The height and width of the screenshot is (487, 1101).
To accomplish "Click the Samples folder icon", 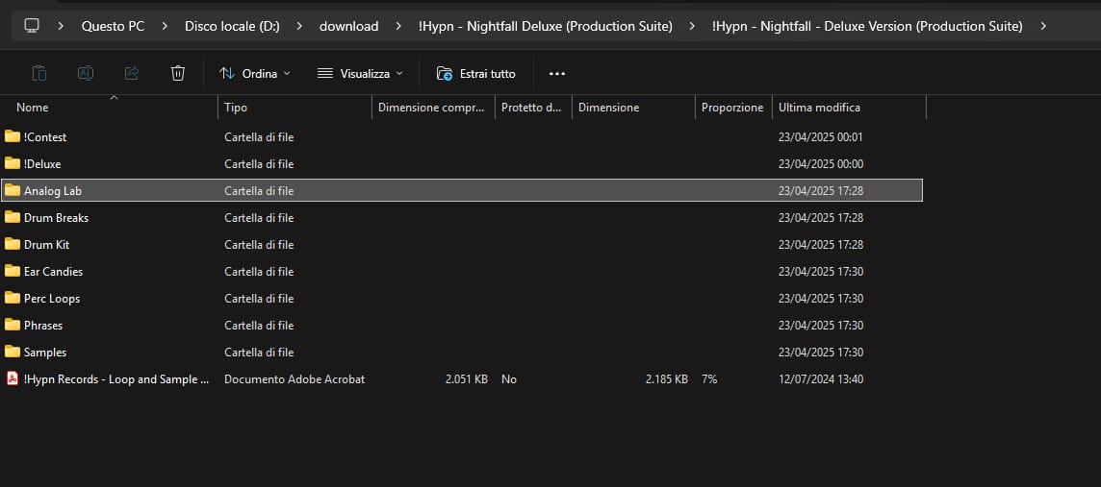I will (x=12, y=351).
